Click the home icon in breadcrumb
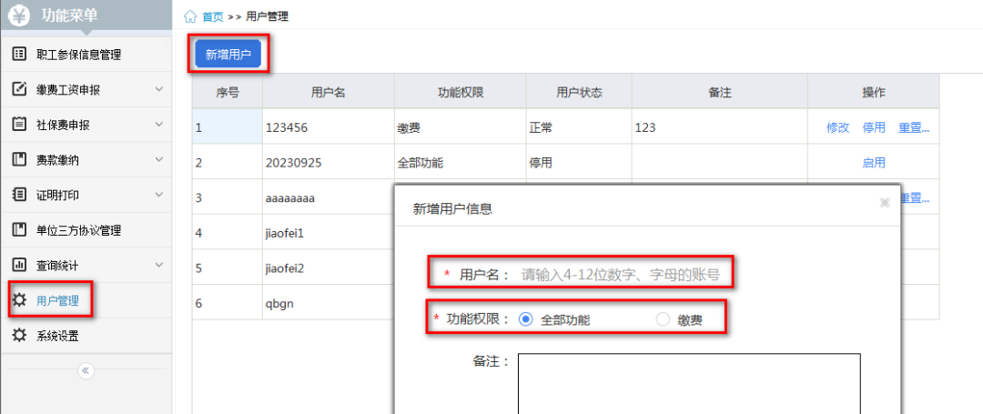Viewport: 983px width, 414px height. point(190,17)
